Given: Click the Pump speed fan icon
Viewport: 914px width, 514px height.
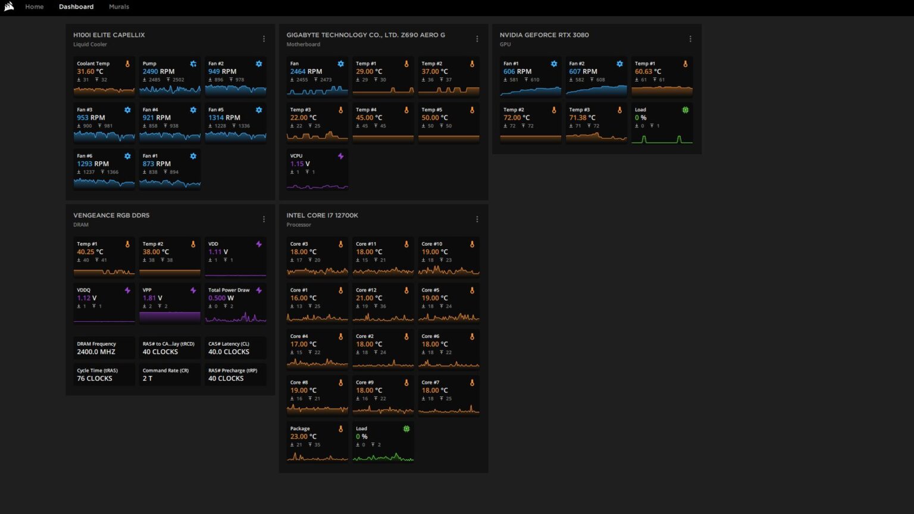Looking at the screenshot, I should point(193,64).
